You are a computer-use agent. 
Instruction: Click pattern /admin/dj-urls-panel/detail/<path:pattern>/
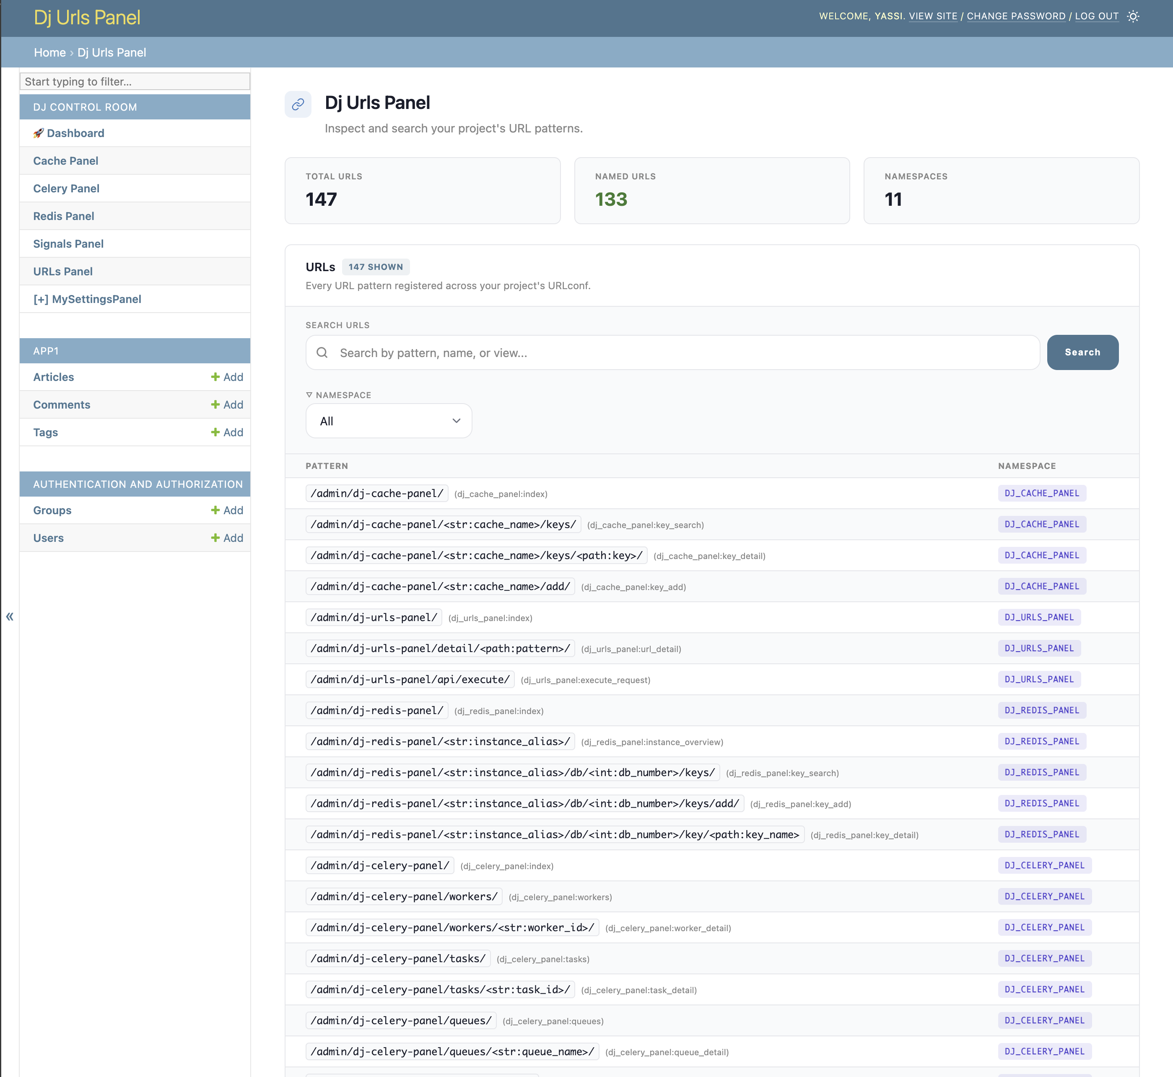click(441, 649)
